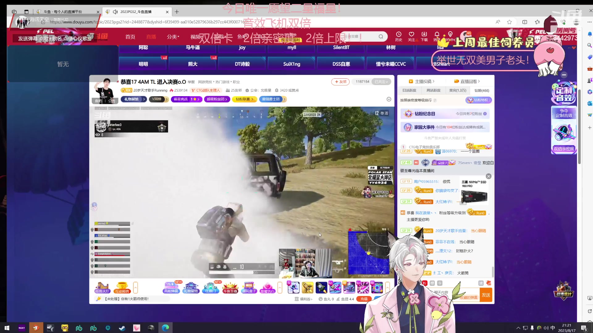Open Steam from the taskbar
This screenshot has height=333, width=593.
(x=122, y=328)
